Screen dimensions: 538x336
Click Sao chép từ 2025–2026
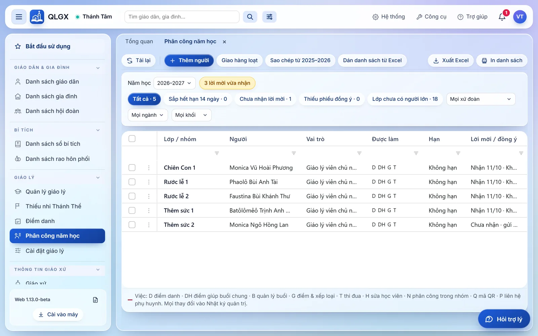(x=300, y=60)
